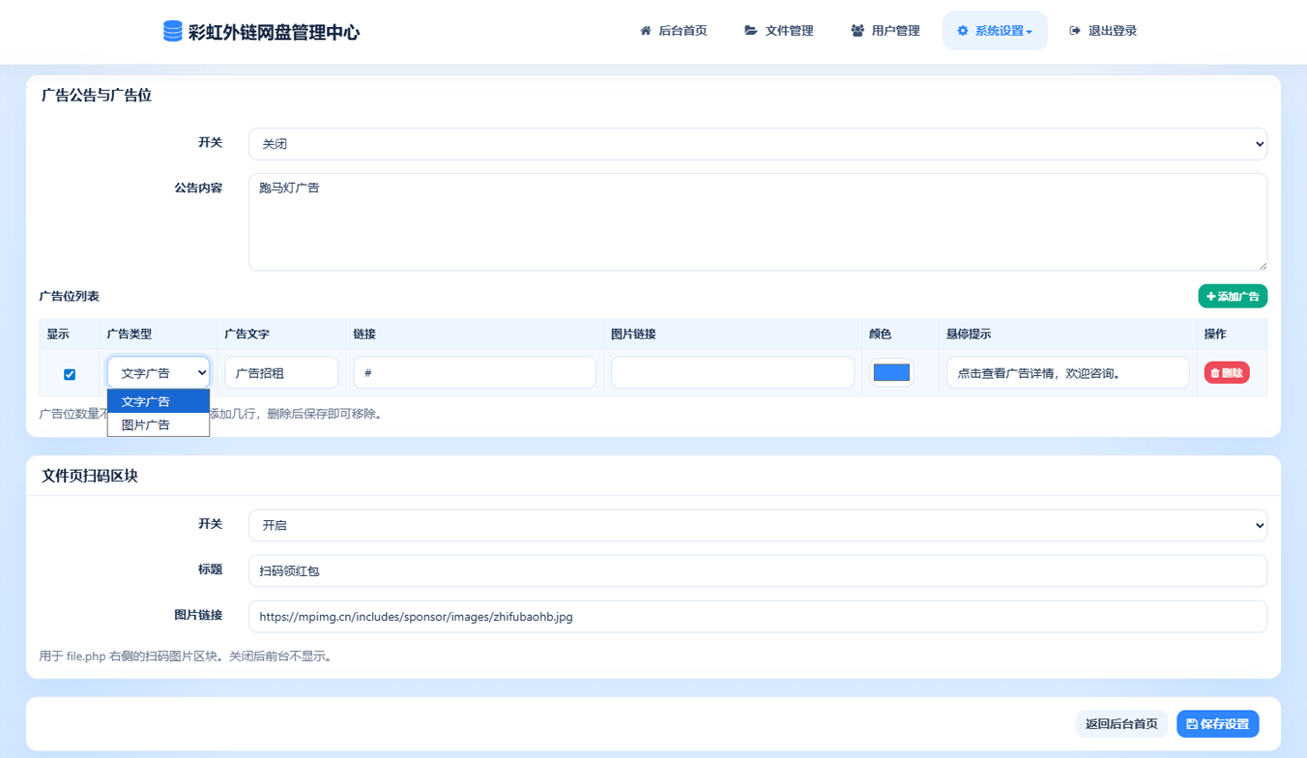This screenshot has width=1307, height=758.
Task: Click the 显示 column header
Action: pos(58,335)
